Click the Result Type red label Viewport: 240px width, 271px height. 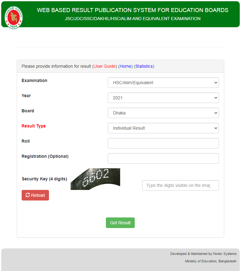(33, 126)
